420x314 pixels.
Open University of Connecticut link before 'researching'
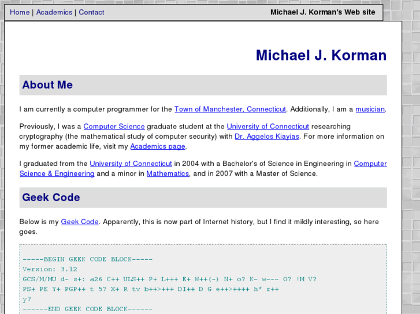point(268,126)
